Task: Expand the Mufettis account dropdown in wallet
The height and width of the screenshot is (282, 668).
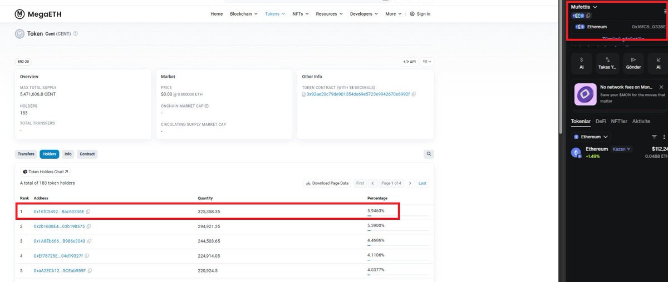Action: click(584, 7)
